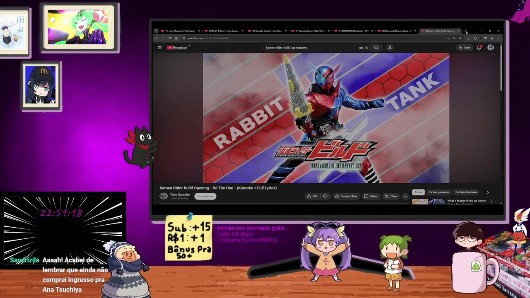Screen dimensions: 530x298
Task: Switch to the Oversoul (Shaman King) tab
Action: [x=397, y=31]
